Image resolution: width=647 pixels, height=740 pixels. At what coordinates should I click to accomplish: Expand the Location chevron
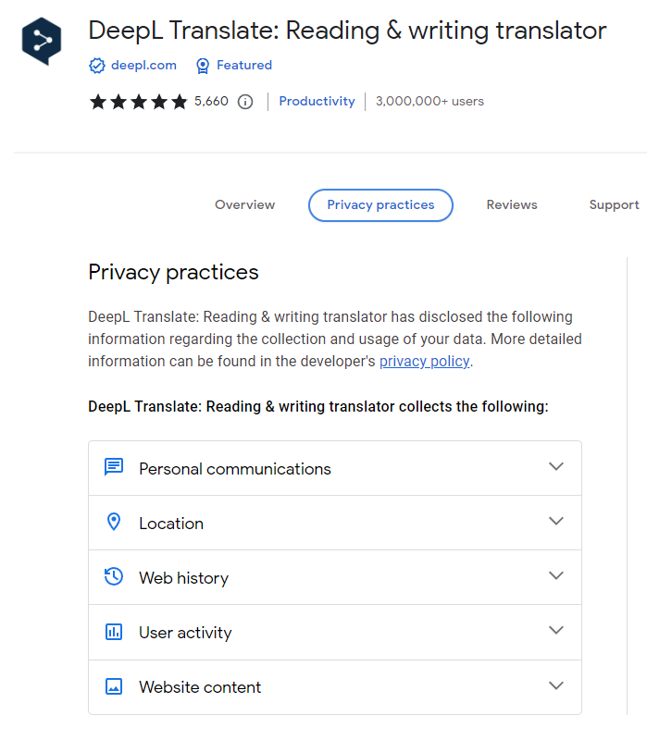[x=556, y=521]
